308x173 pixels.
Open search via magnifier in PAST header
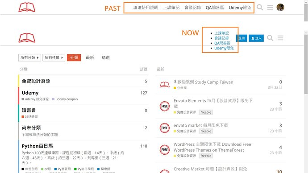pyautogui.click(x=260, y=8)
